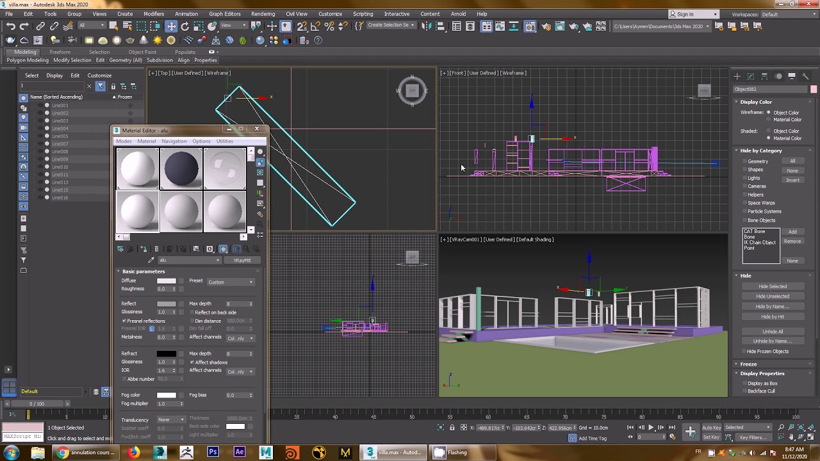The height and width of the screenshot is (461, 820).
Task: Activate the Select and Move tool
Action: point(171,26)
